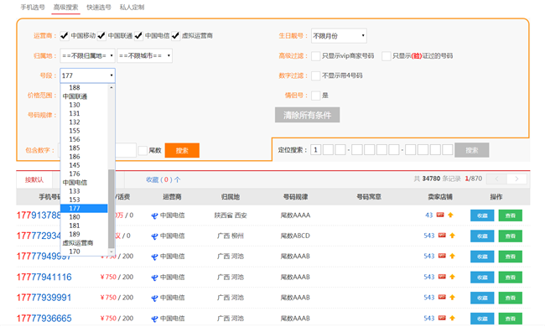
Task: Open seller store 43 link
Action: point(429,215)
